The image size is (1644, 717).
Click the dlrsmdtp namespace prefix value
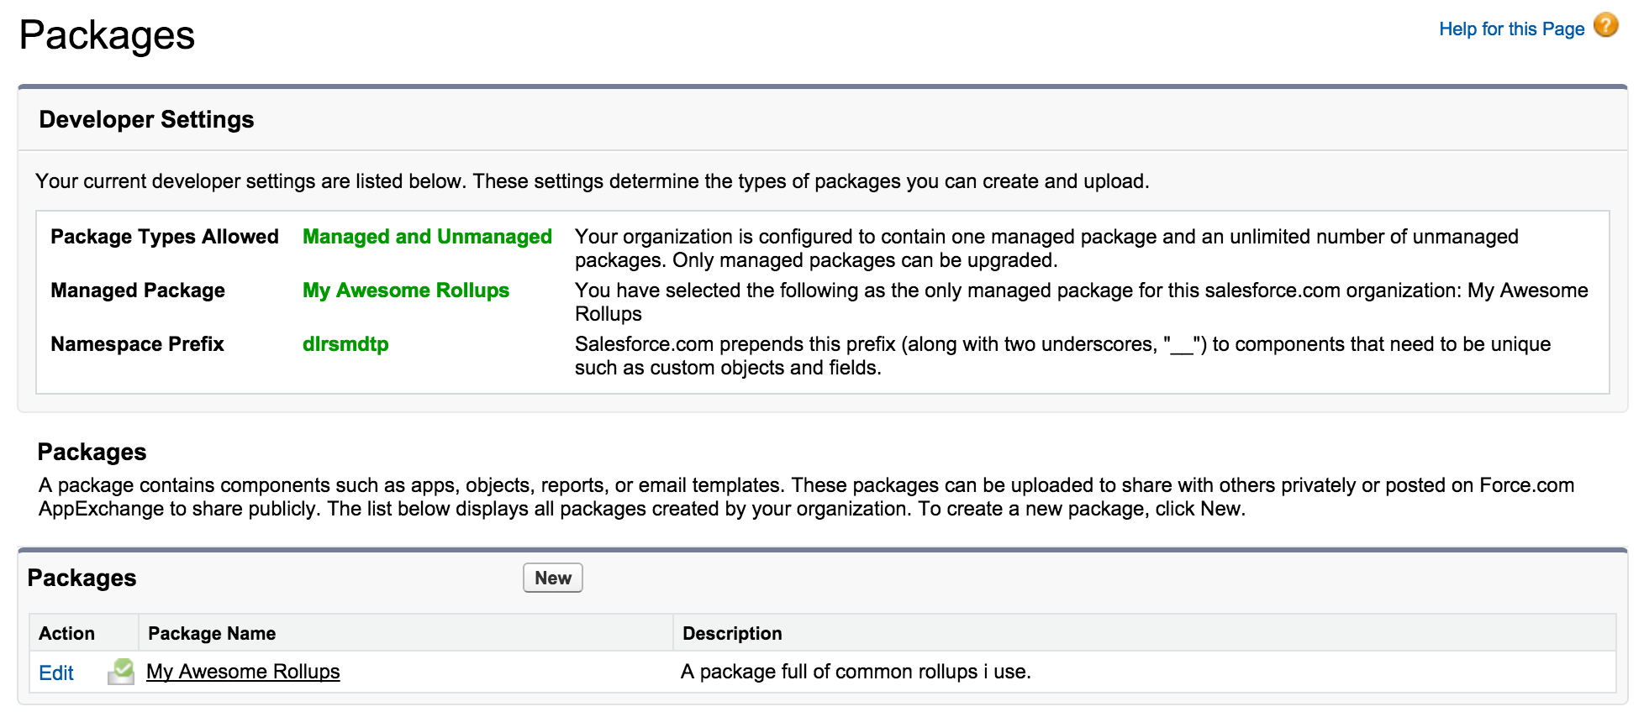[345, 344]
